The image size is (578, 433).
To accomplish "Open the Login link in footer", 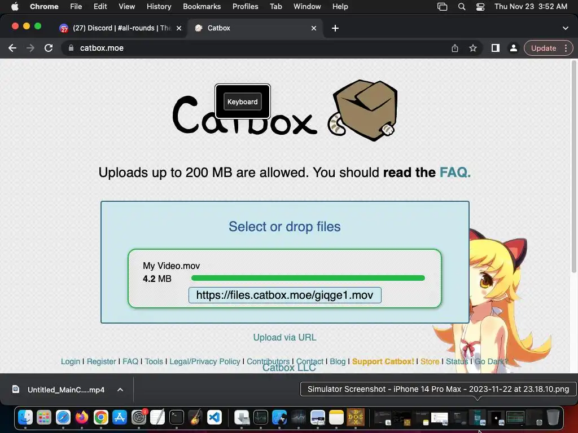I will [71, 361].
